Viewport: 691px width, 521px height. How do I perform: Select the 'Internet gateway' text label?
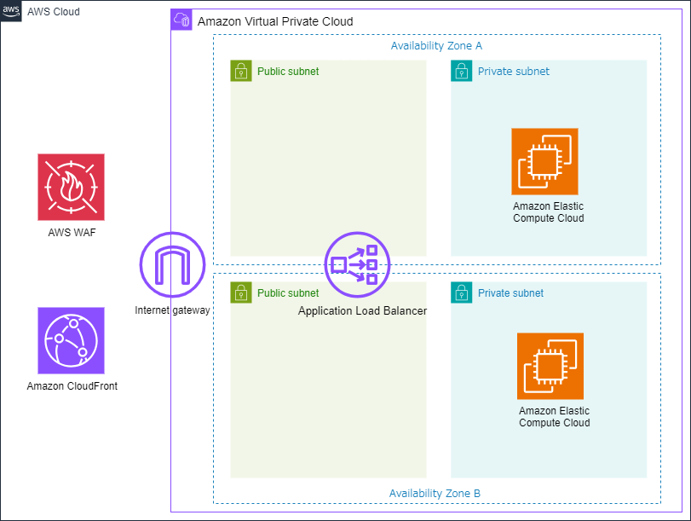point(172,310)
